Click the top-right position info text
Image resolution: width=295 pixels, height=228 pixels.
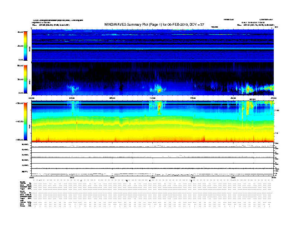click(256, 25)
